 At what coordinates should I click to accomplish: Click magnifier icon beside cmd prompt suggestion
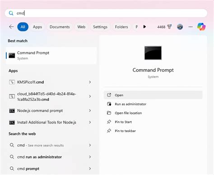tap(12, 169)
